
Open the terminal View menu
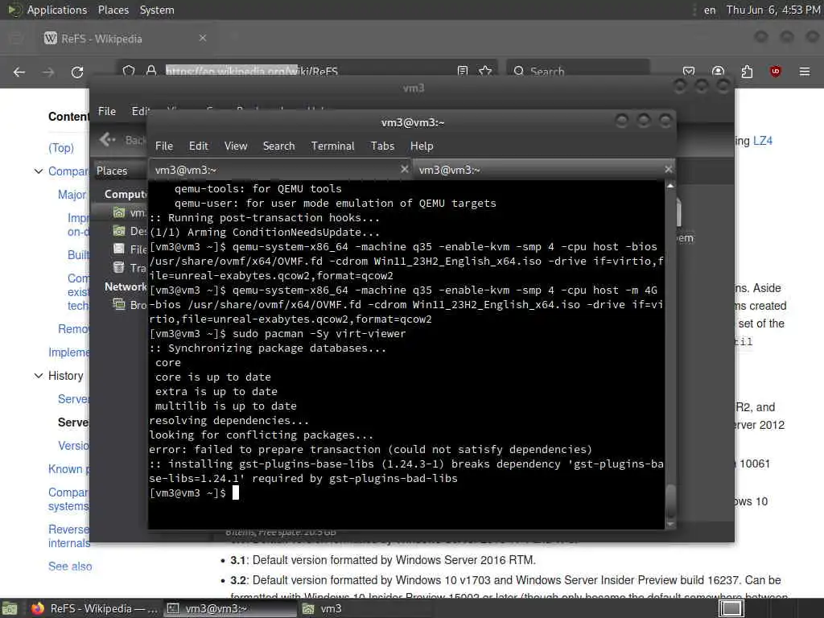(236, 146)
